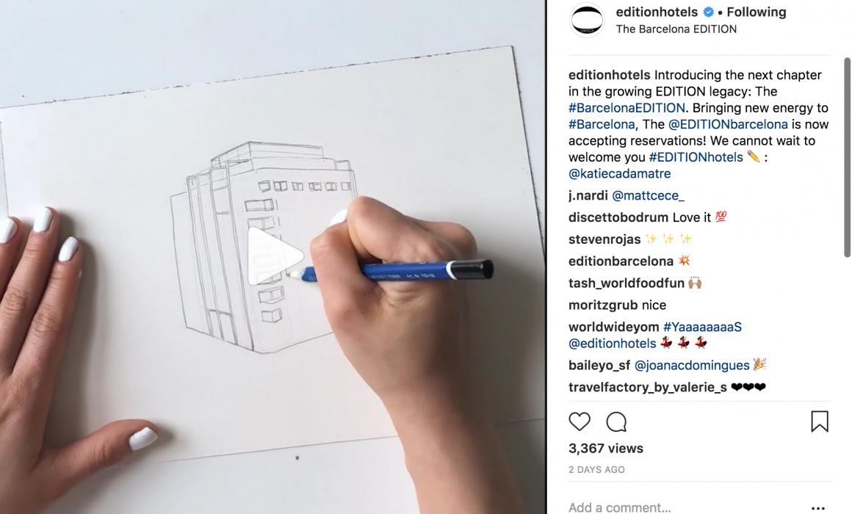Click the @mattcece_ mention
The image size is (852, 514).
(x=648, y=195)
